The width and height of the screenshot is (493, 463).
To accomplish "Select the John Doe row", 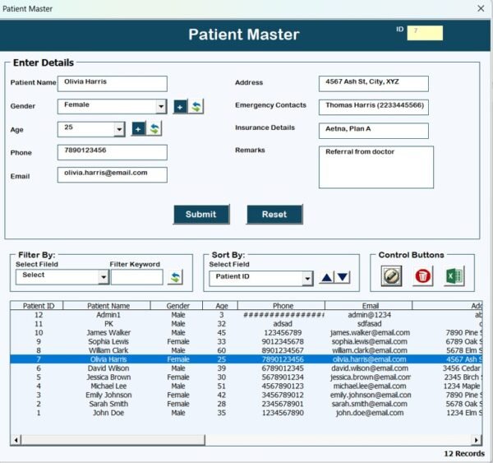I will pos(246,413).
